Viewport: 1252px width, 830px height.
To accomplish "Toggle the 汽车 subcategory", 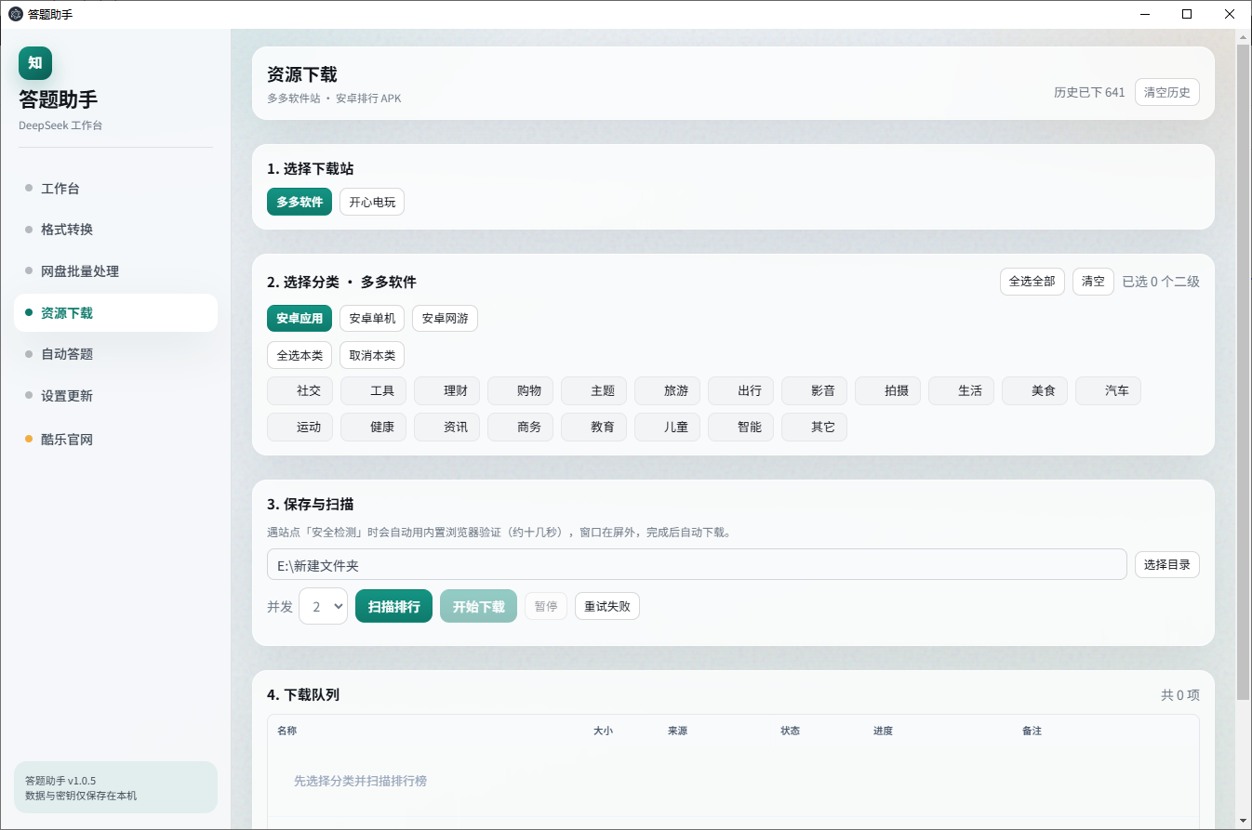I will pos(1108,390).
